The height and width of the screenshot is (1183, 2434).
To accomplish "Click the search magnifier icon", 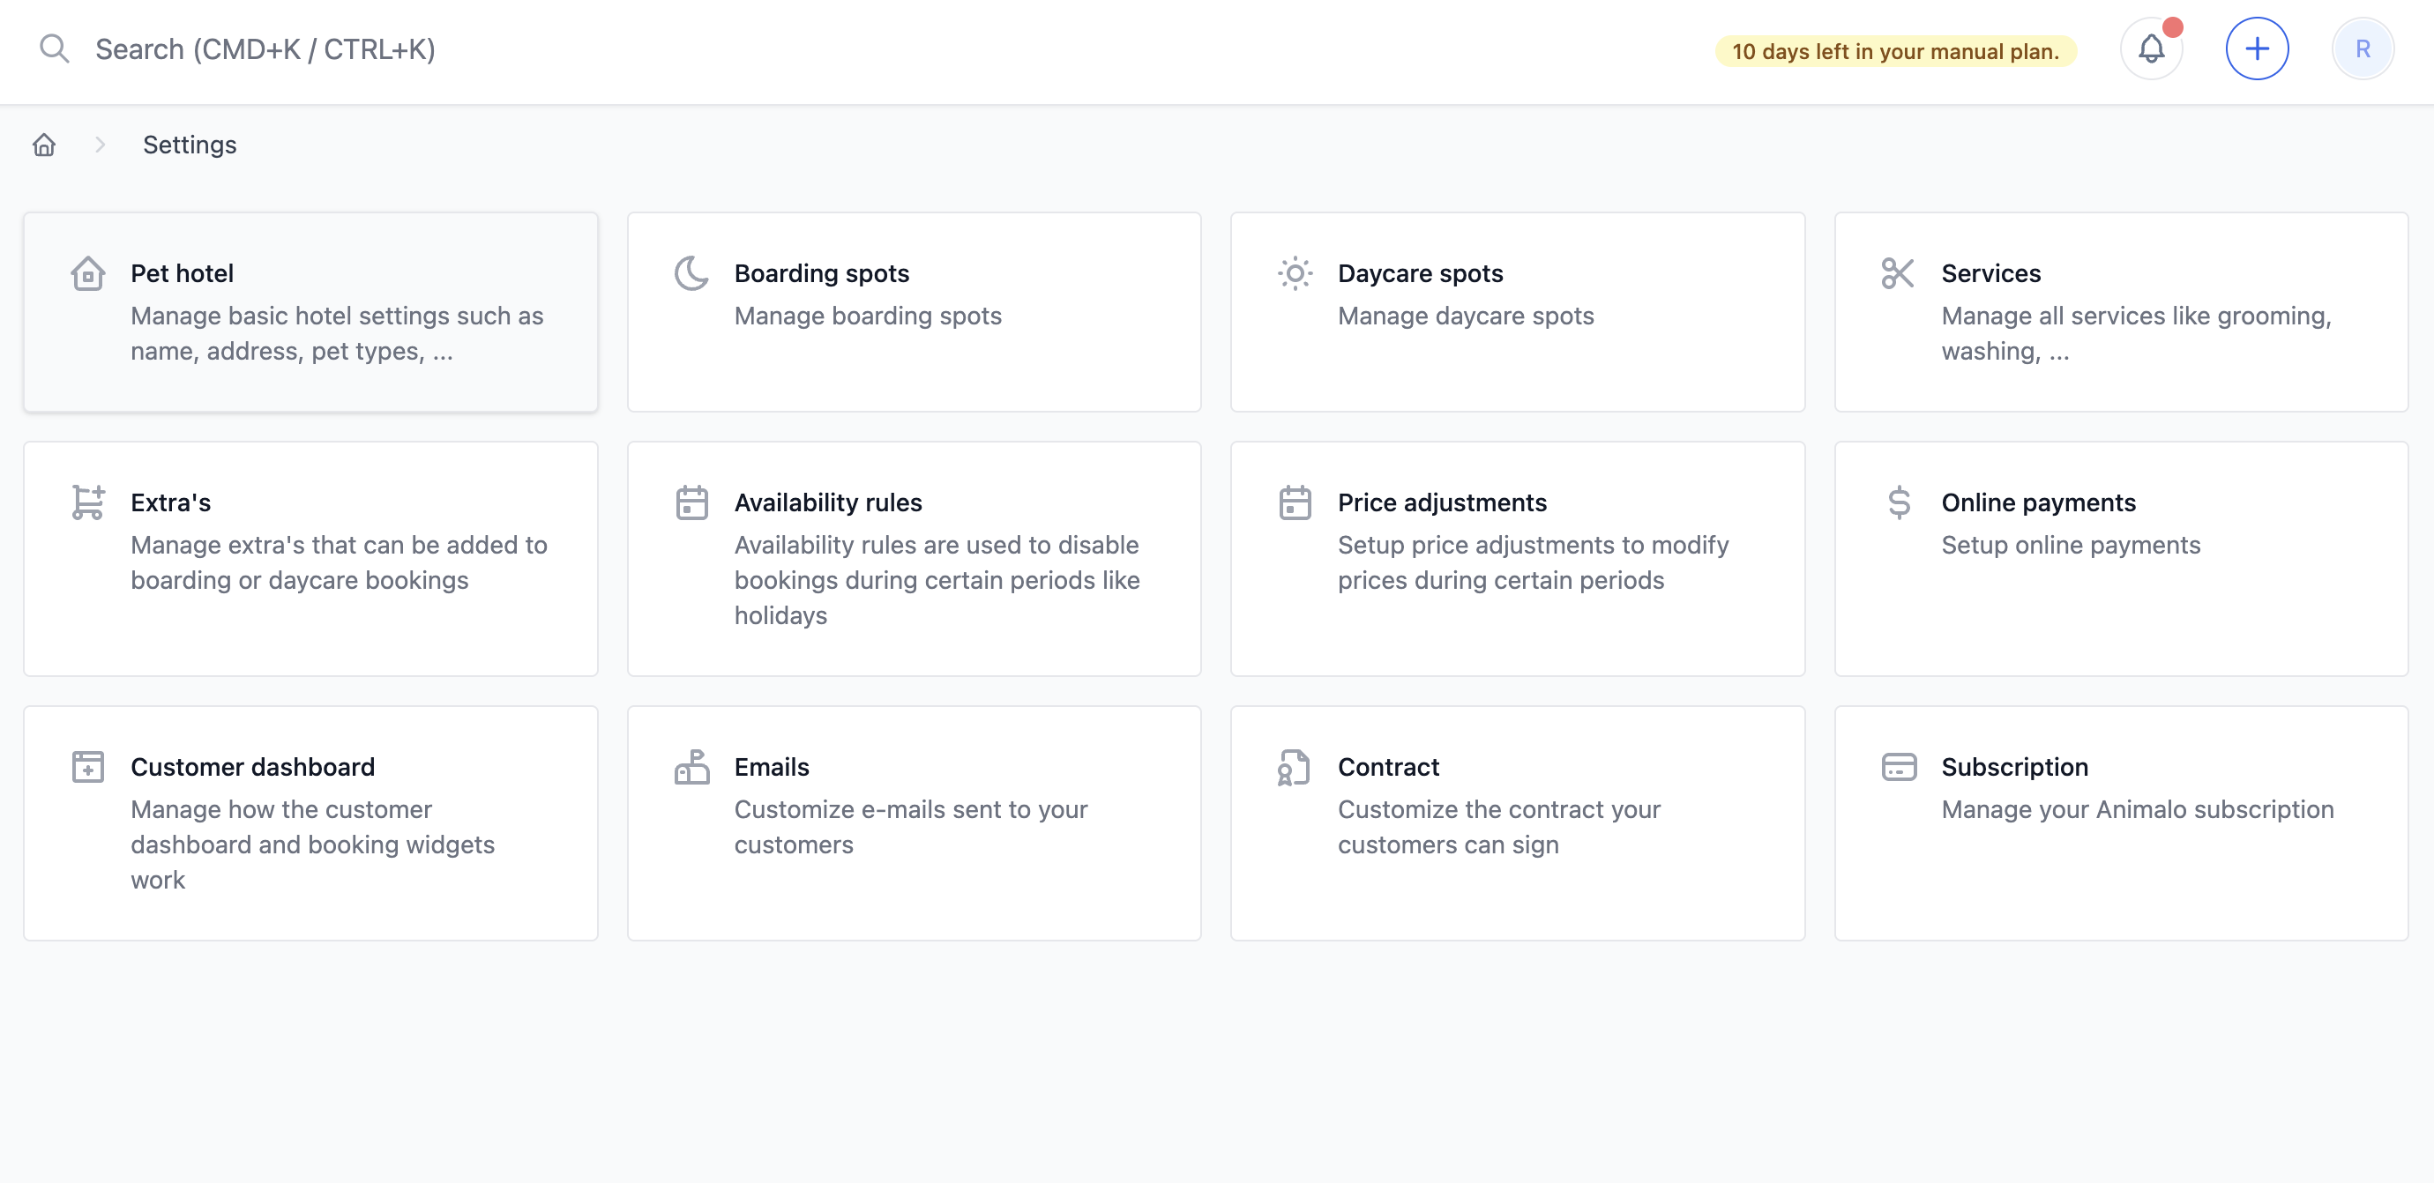I will click(x=55, y=49).
